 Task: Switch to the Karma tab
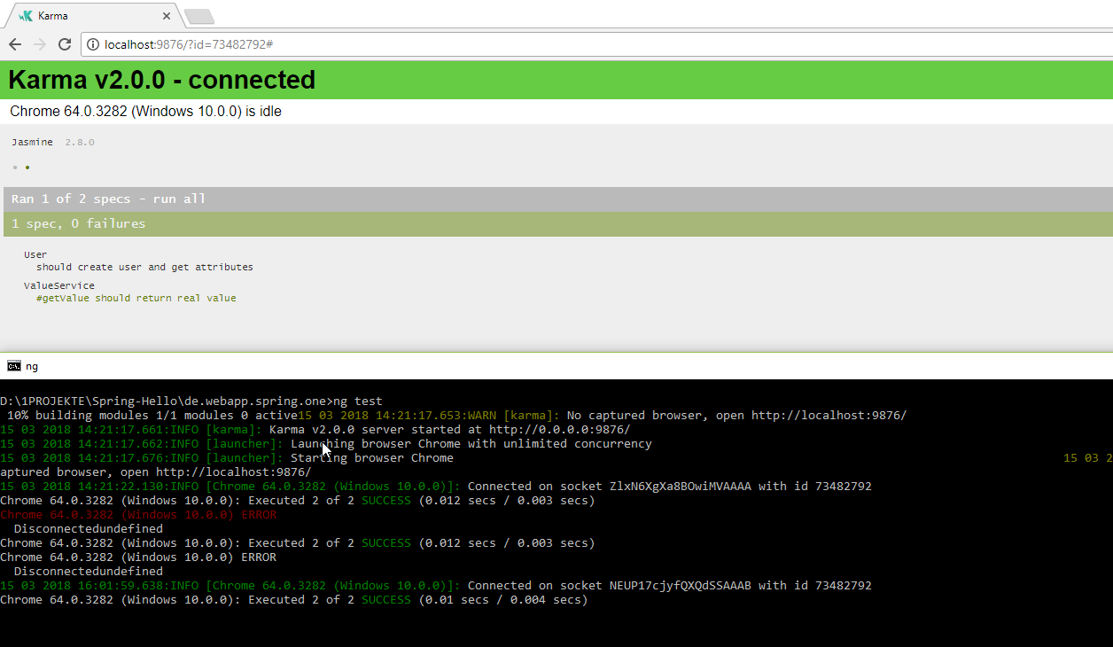click(89, 16)
